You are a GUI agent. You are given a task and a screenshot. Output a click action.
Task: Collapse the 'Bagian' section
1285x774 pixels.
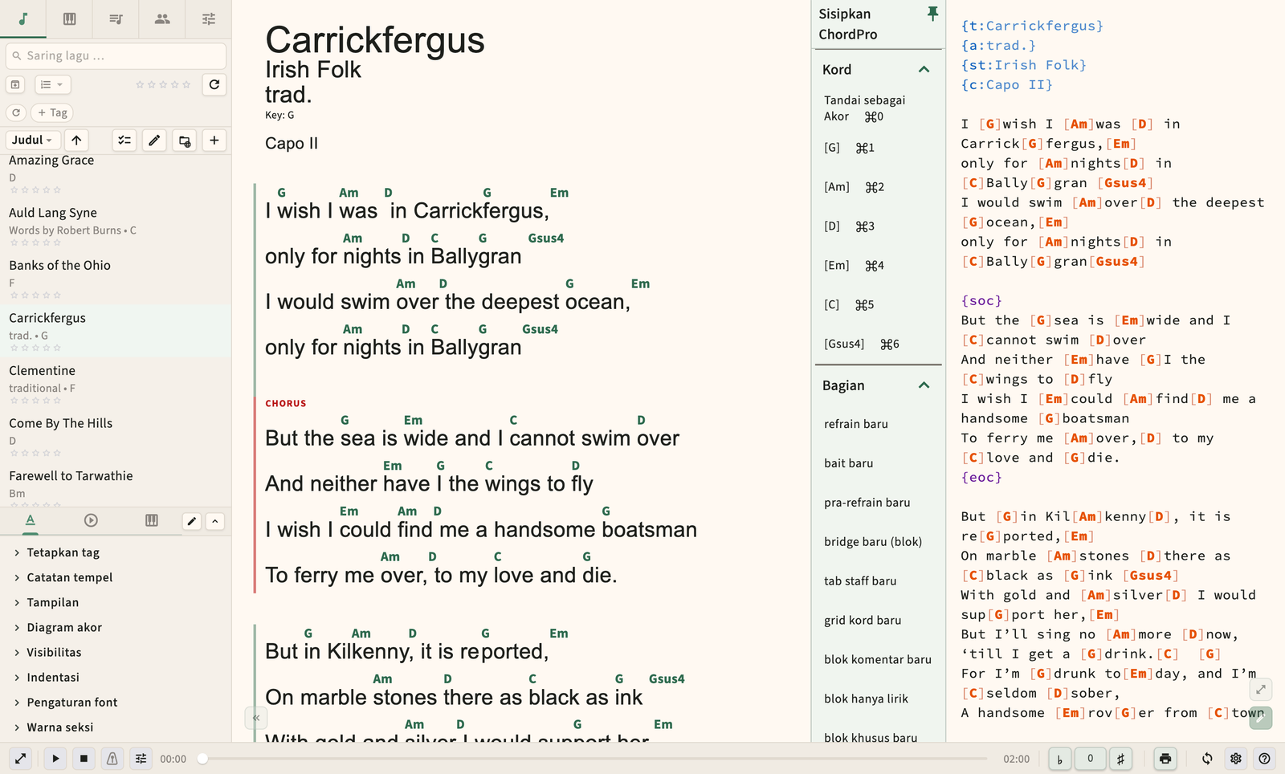tap(924, 385)
